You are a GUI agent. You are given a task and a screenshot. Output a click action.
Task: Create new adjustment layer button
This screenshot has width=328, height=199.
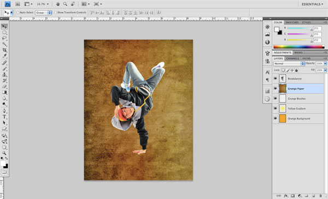click(300, 196)
